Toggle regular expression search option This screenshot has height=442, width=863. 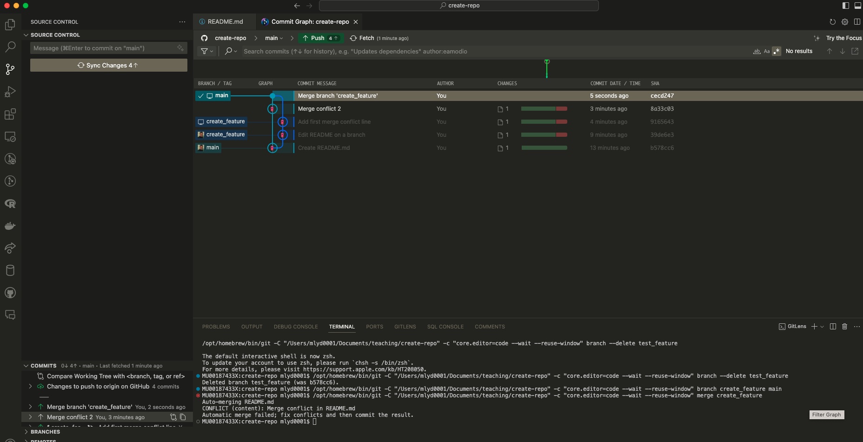[x=777, y=51]
